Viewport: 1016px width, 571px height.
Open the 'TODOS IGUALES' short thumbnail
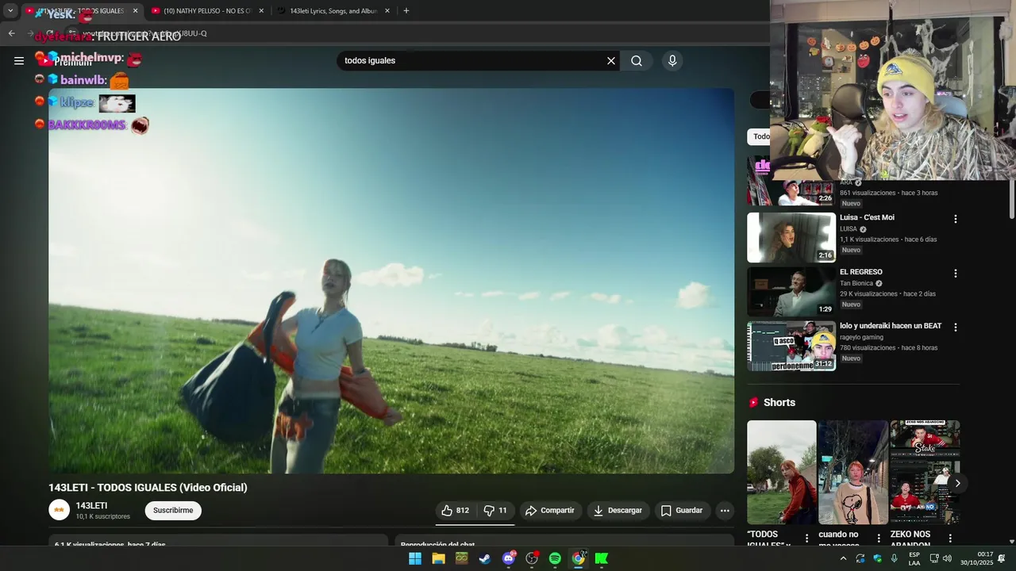point(781,473)
